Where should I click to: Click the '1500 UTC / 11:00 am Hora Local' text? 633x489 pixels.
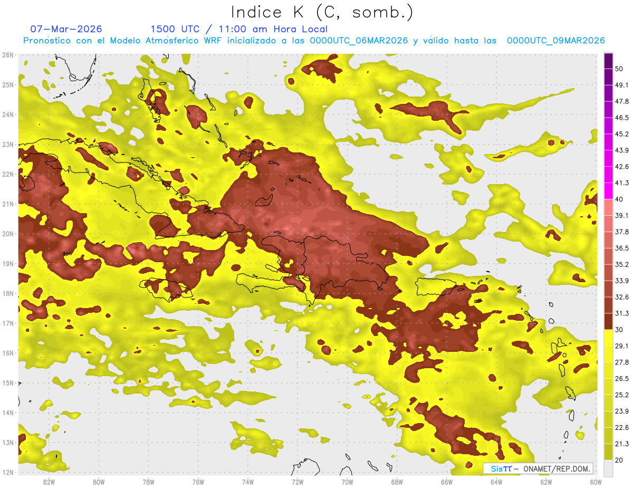(x=239, y=29)
